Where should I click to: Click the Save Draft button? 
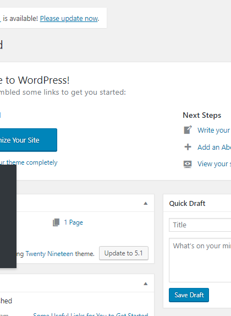[x=189, y=295]
